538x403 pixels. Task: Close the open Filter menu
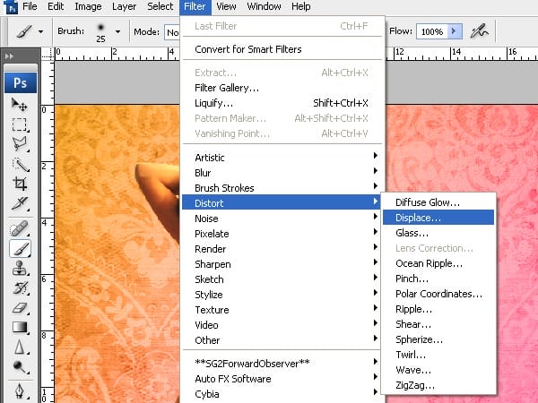[x=195, y=6]
